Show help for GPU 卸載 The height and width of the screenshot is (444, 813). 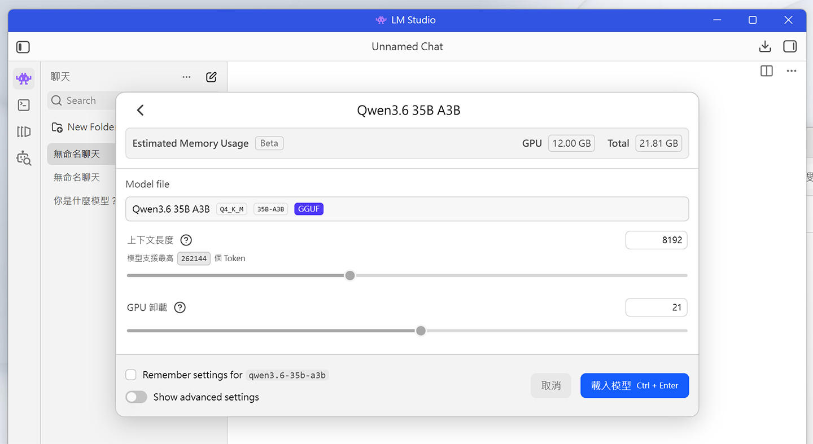[180, 307]
